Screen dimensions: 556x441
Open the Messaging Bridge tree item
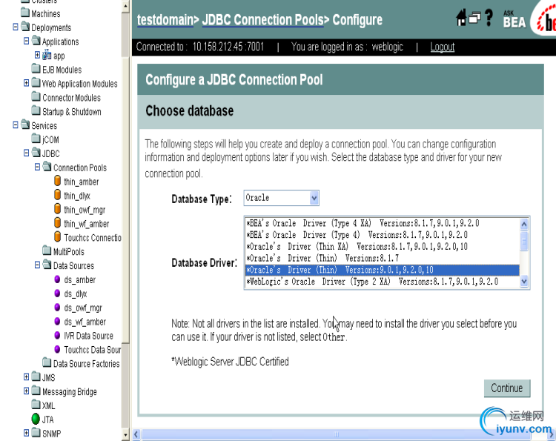(70, 392)
